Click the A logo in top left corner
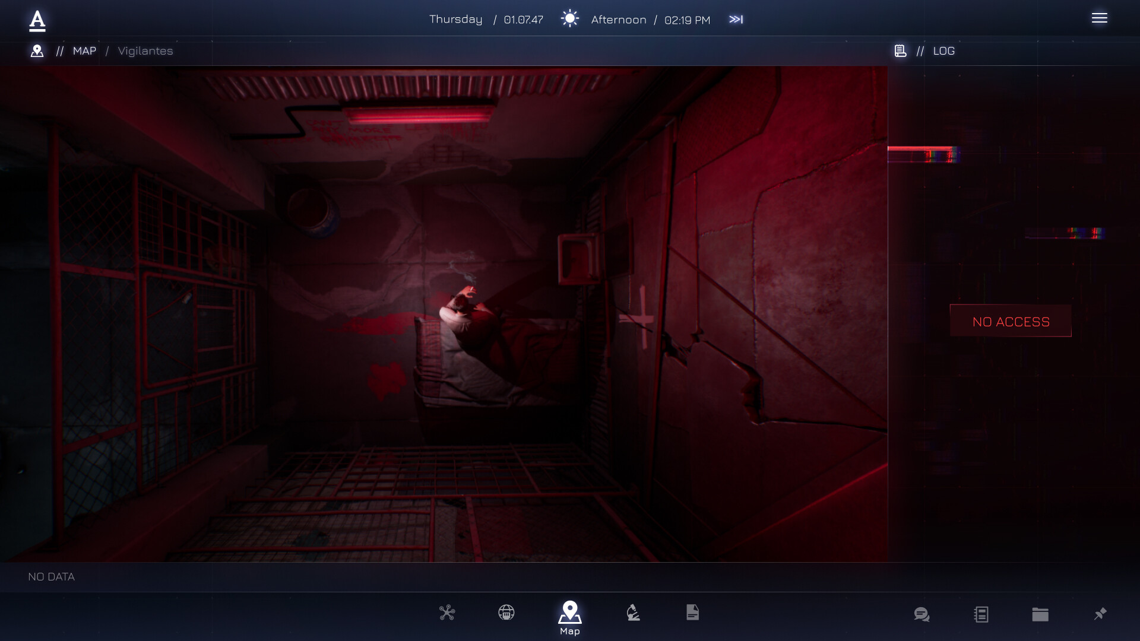The image size is (1140, 641). (x=37, y=18)
